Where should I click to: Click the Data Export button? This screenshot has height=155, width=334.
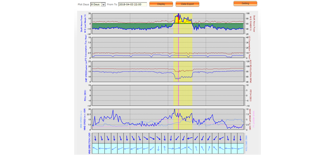187,4
